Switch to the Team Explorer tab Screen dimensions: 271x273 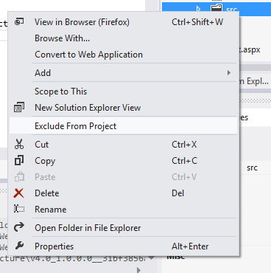tap(254, 81)
